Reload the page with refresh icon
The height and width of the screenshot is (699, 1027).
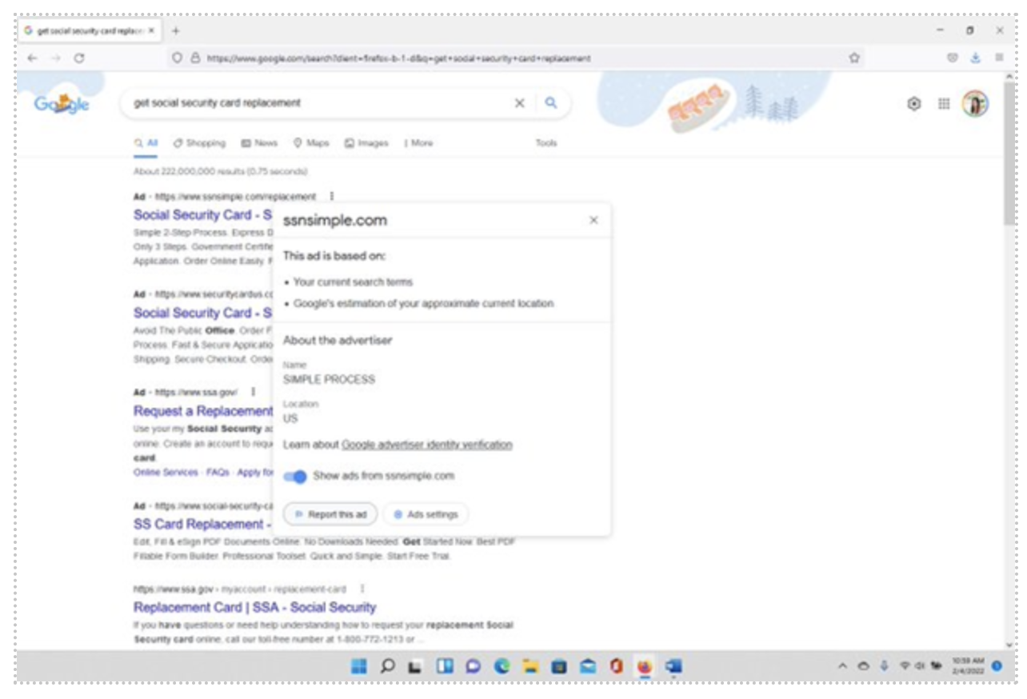tap(79, 58)
